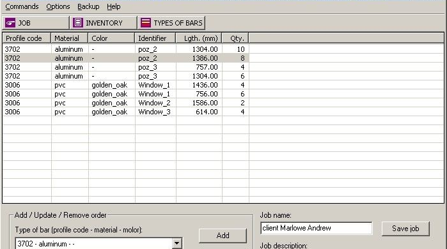Select the Window_3 row with length 614.00
The width and height of the screenshot is (447, 249).
click(x=125, y=112)
